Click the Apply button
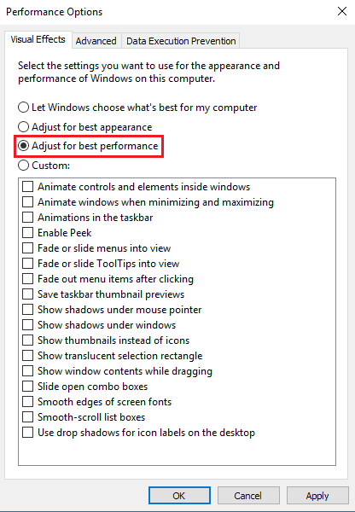Image resolution: width=355 pixels, height=512 pixels. click(x=317, y=496)
